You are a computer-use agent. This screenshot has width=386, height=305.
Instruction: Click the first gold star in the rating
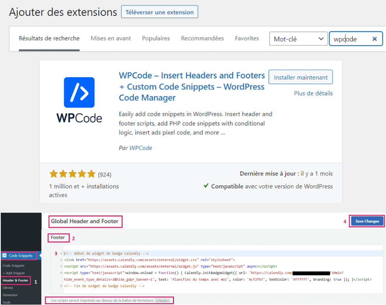point(54,173)
